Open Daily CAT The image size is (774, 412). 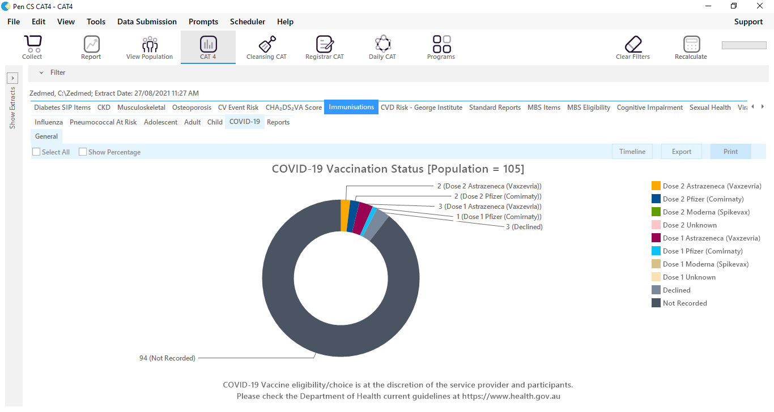(x=383, y=47)
